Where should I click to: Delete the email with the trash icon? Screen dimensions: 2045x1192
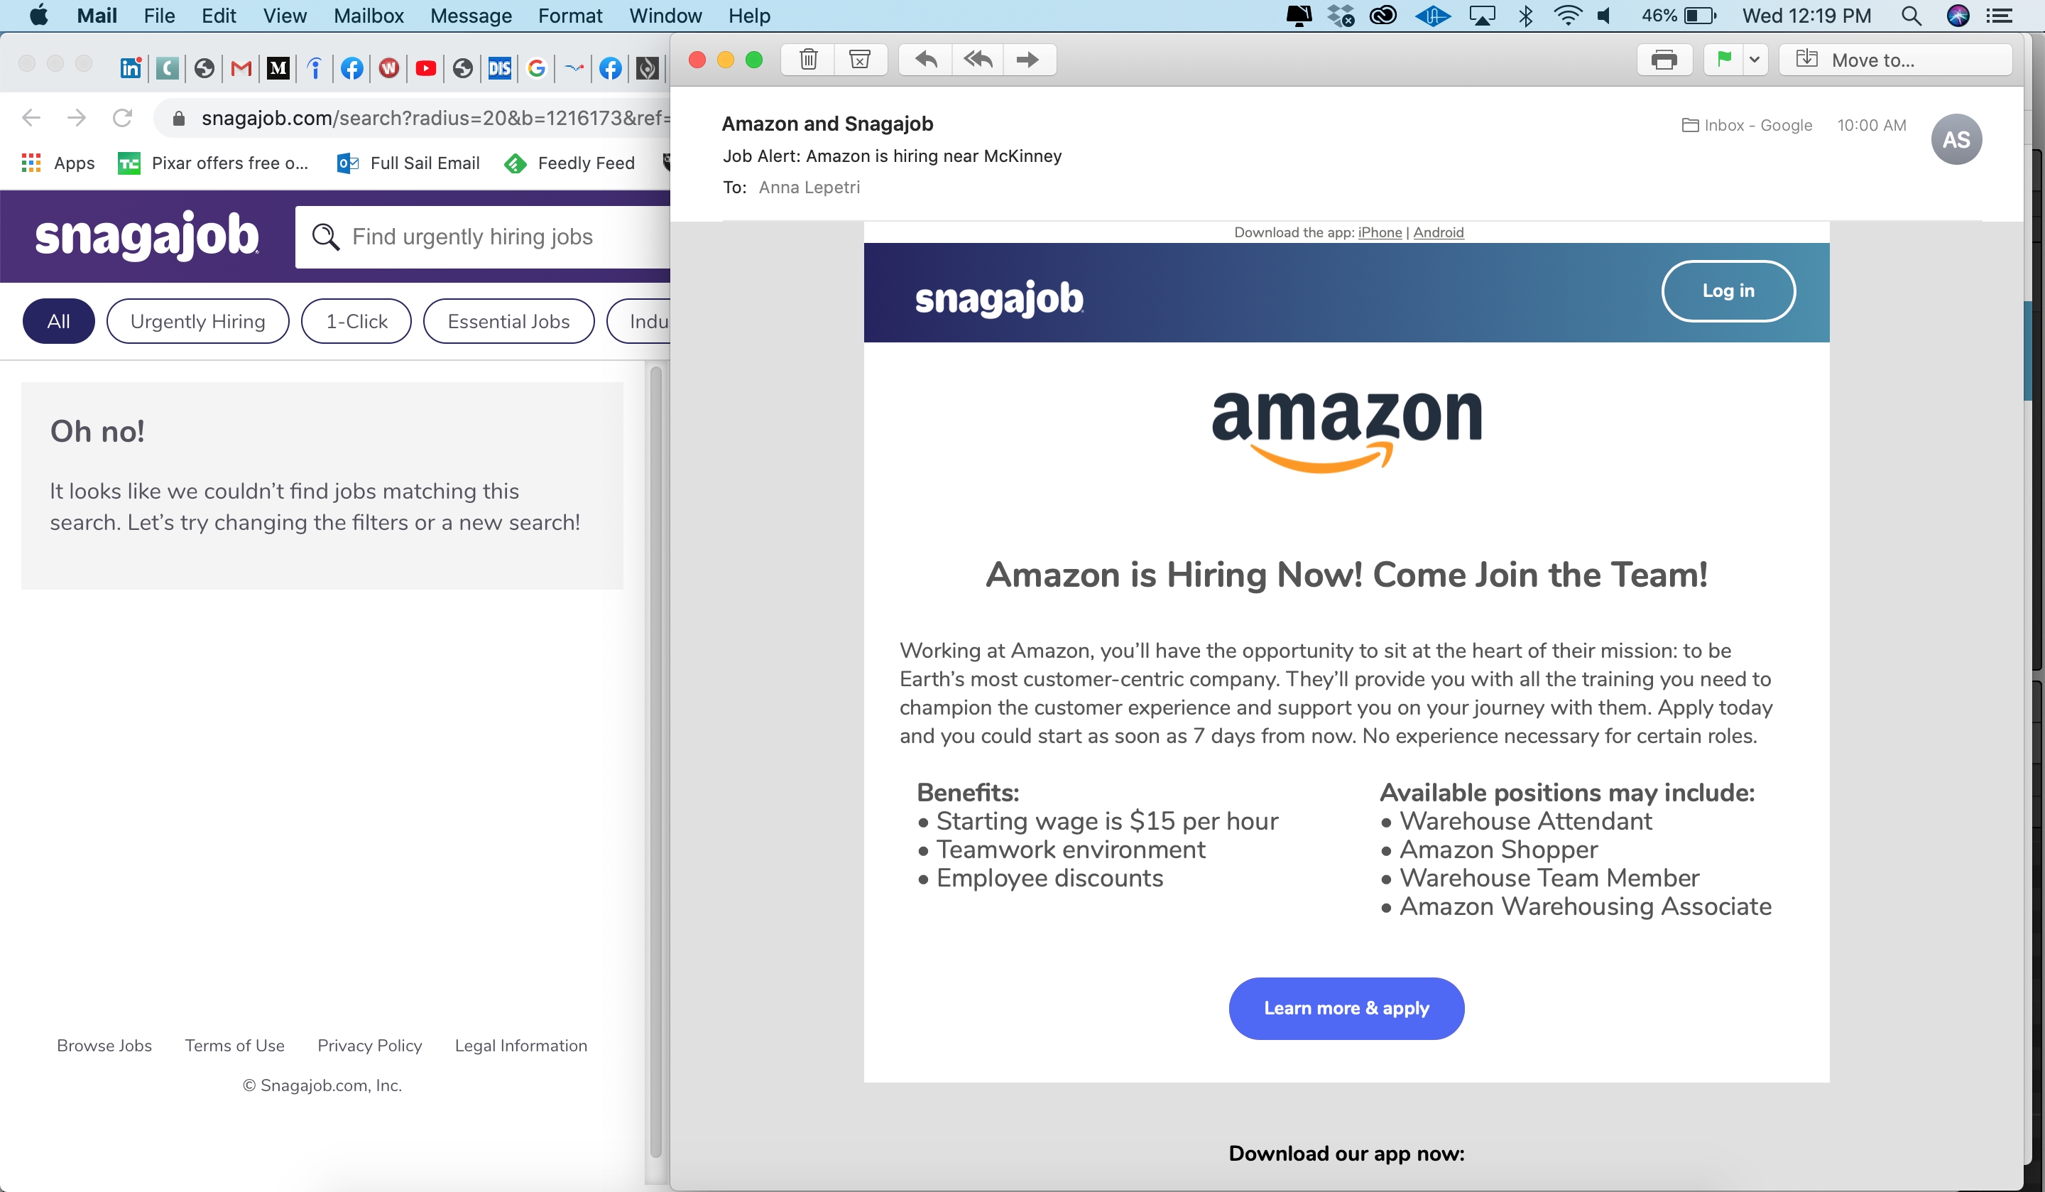[808, 59]
